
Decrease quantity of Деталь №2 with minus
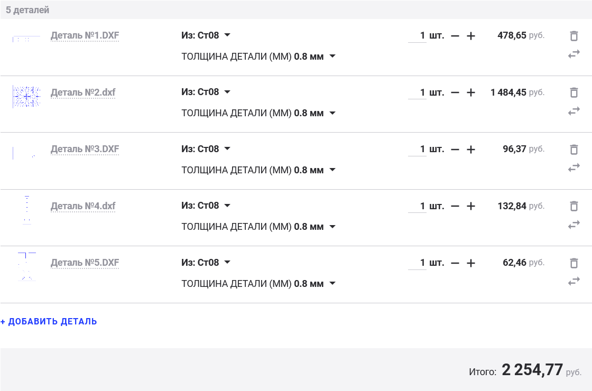point(455,92)
